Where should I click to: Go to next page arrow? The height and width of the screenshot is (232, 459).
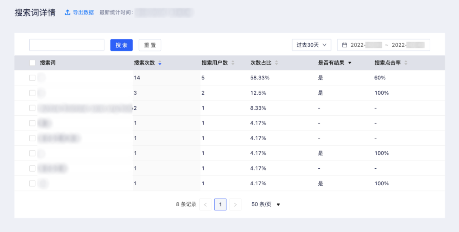pos(235,204)
